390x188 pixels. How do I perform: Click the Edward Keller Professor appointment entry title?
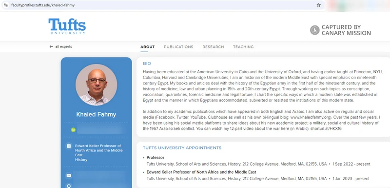pyautogui.click(x=201, y=172)
